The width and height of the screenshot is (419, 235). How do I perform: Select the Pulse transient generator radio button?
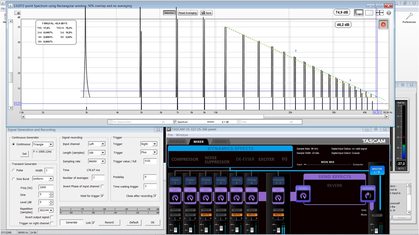click(13, 170)
